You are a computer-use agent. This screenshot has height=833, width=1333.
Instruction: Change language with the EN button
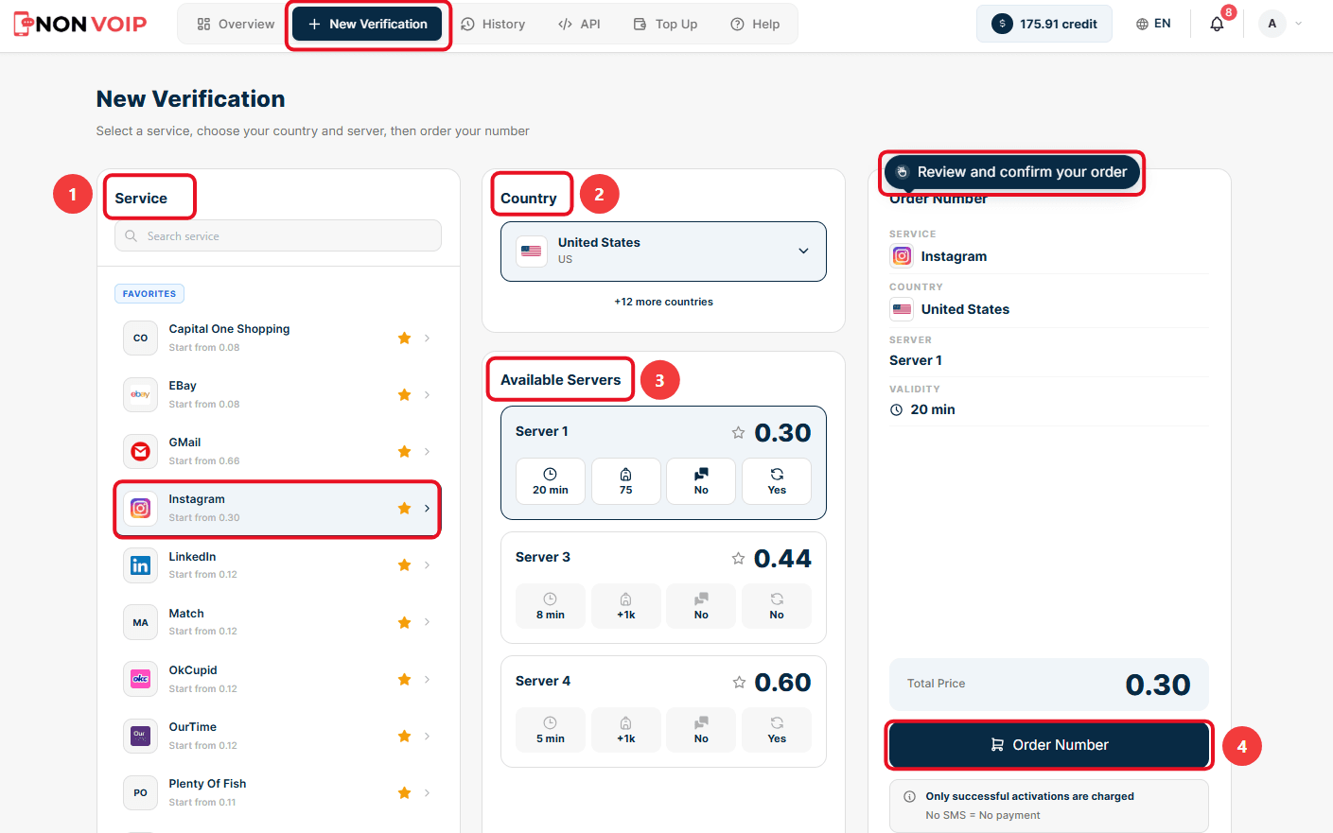[x=1153, y=24]
